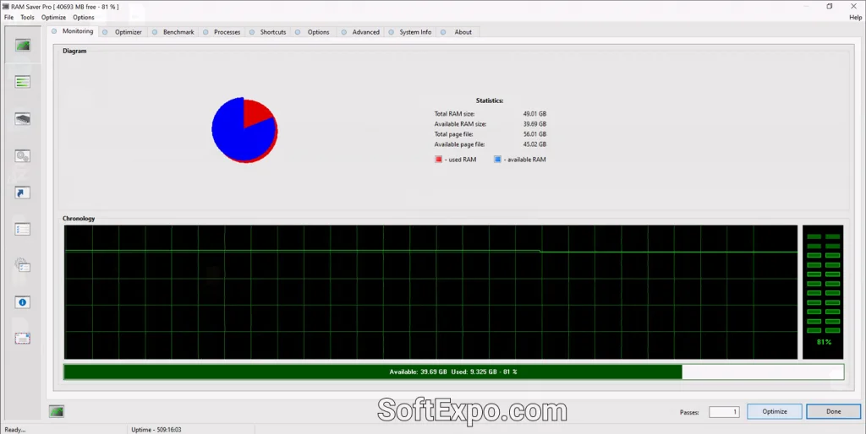Click the Passes number input field
The height and width of the screenshot is (434, 866).
click(x=724, y=412)
